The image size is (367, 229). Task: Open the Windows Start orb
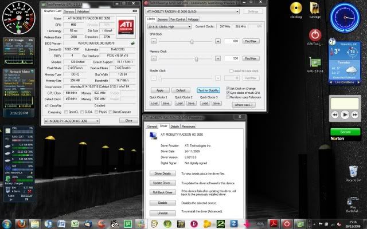coord(6,224)
